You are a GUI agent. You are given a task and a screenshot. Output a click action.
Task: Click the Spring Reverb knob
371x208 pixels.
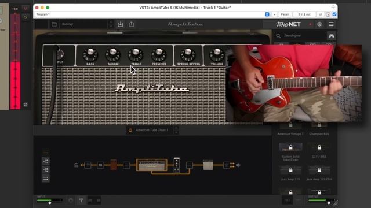[x=188, y=54]
